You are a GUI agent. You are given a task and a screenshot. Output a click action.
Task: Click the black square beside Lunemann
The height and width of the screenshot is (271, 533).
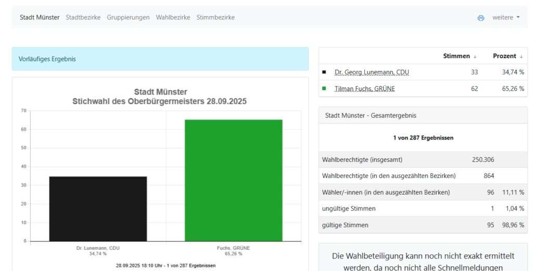[324, 72]
